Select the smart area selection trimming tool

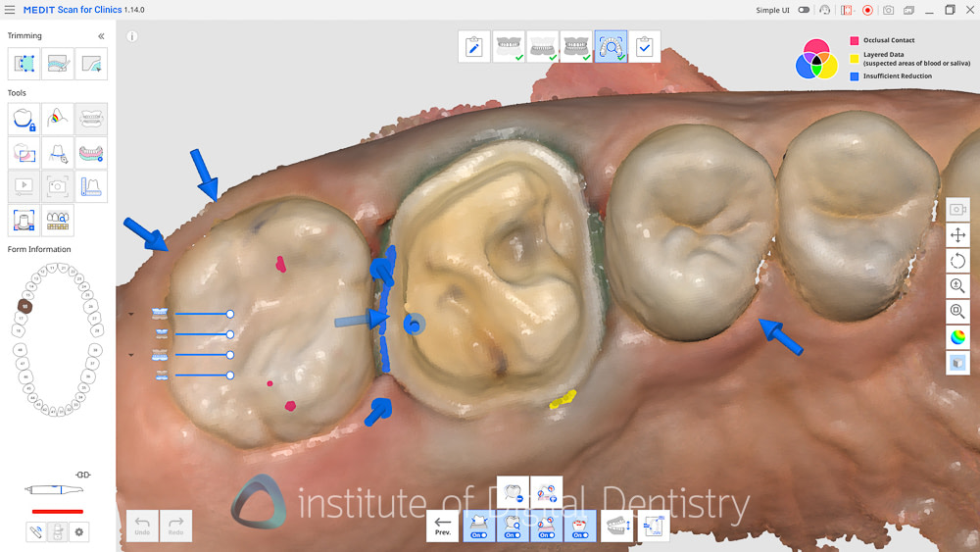click(x=91, y=63)
